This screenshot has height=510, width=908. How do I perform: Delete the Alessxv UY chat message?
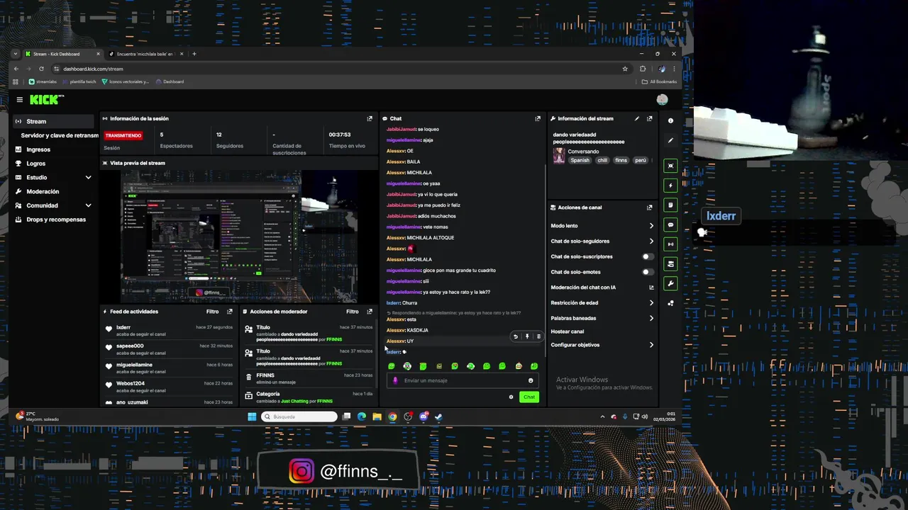point(538,336)
